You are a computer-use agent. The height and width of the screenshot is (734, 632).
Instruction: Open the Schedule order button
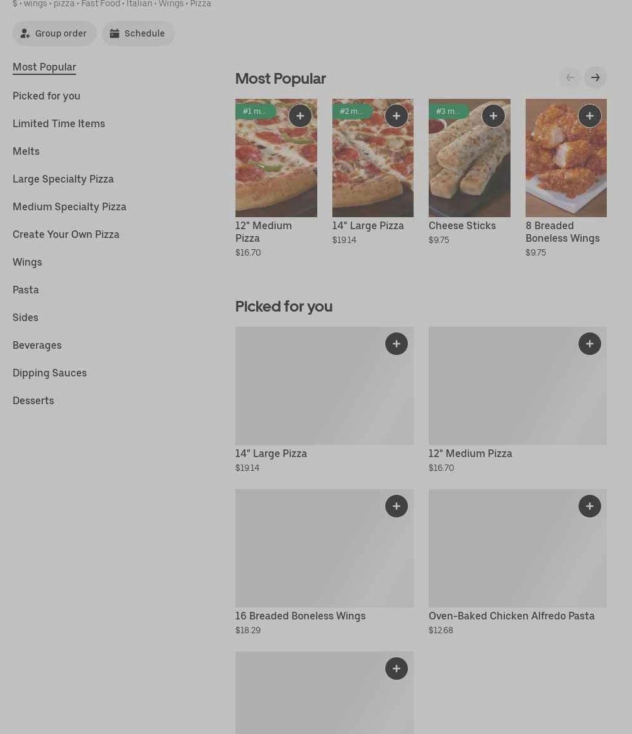[x=138, y=33]
